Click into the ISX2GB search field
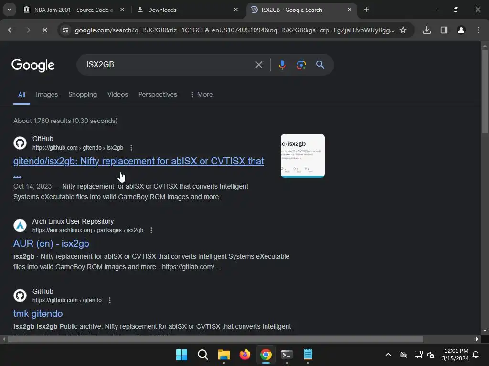489x366 pixels. click(169, 64)
